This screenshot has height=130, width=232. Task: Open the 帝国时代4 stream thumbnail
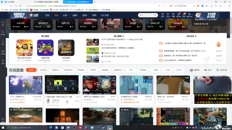(26, 85)
